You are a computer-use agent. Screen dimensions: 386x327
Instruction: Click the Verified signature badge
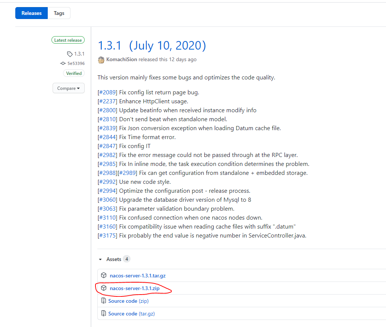coord(74,73)
